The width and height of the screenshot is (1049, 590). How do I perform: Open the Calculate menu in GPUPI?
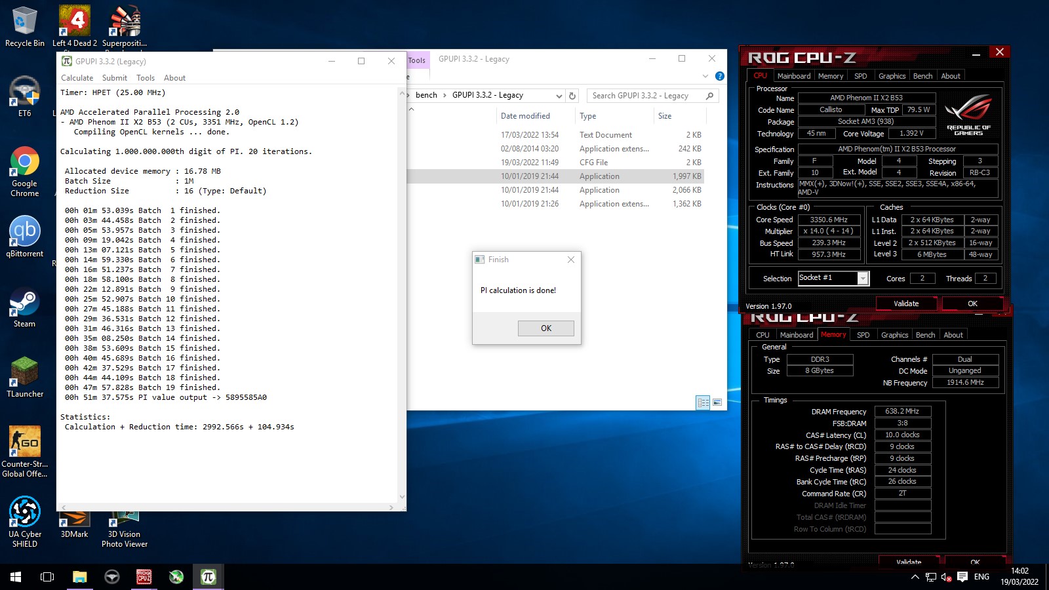77,78
